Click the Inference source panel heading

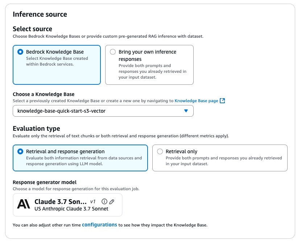tap(40, 14)
